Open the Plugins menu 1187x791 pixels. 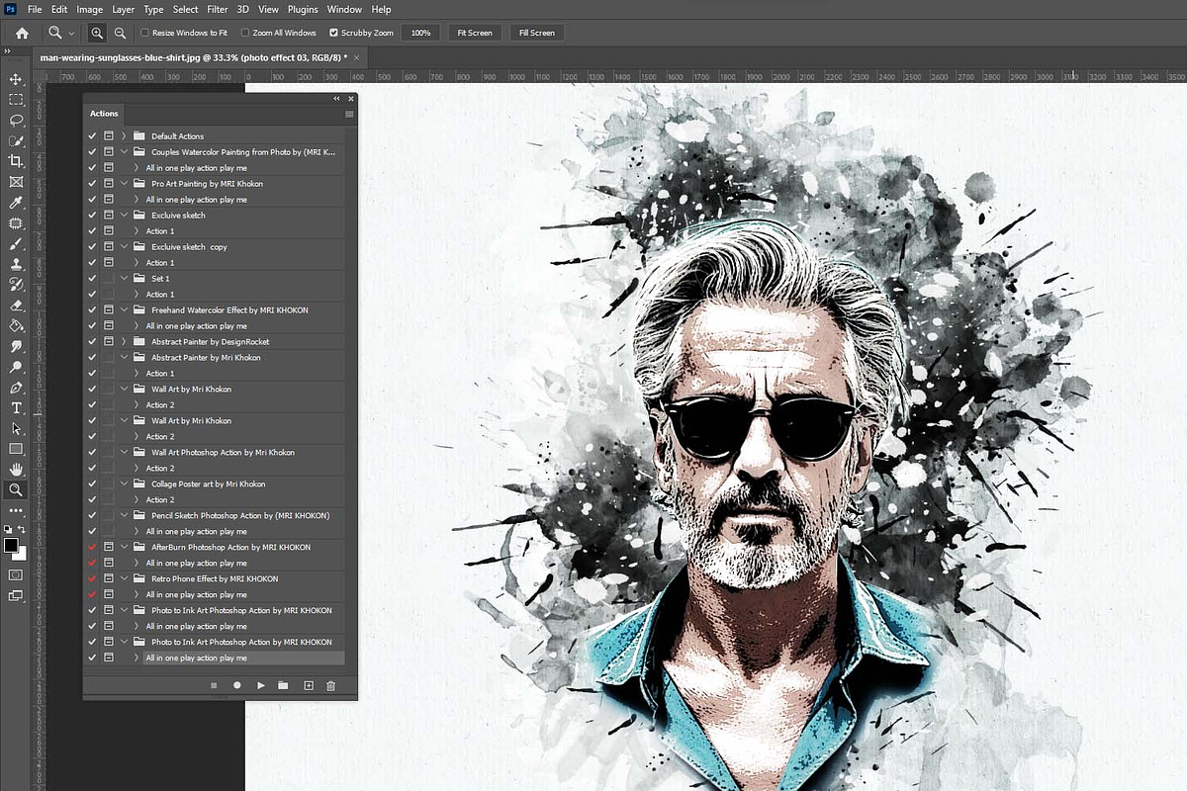tap(303, 9)
